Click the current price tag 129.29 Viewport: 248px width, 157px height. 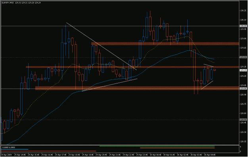pos(243,70)
